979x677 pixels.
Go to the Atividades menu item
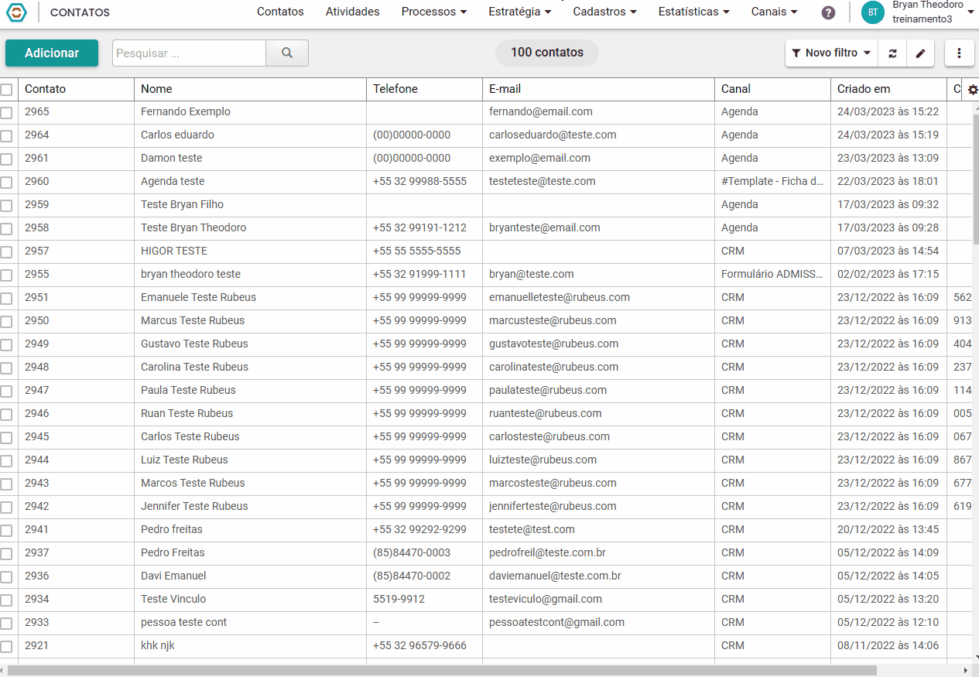(353, 12)
